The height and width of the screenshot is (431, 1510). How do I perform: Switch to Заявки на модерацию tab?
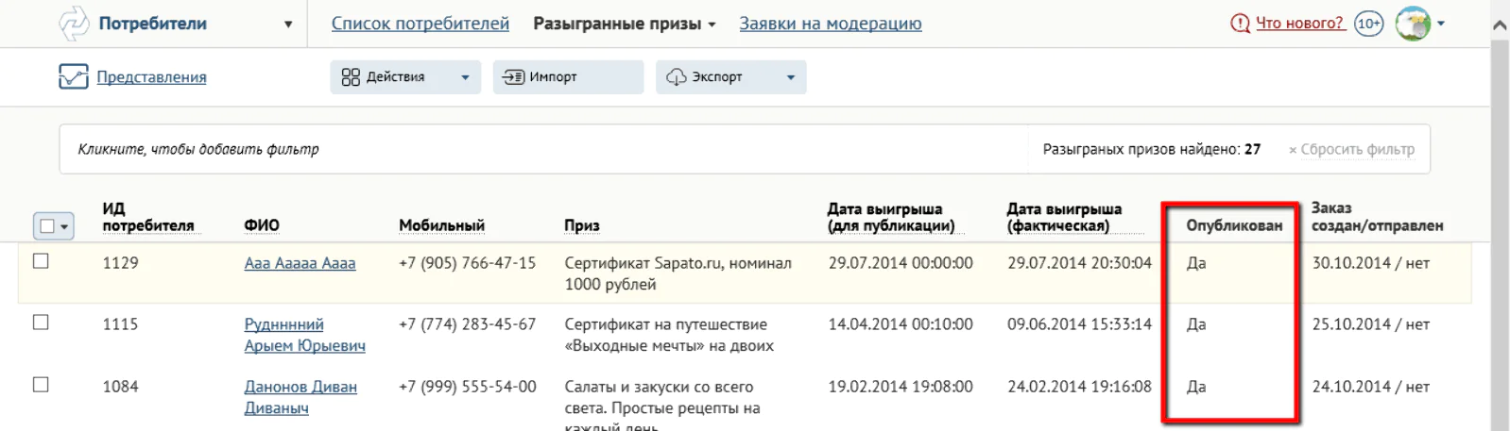[x=830, y=24]
